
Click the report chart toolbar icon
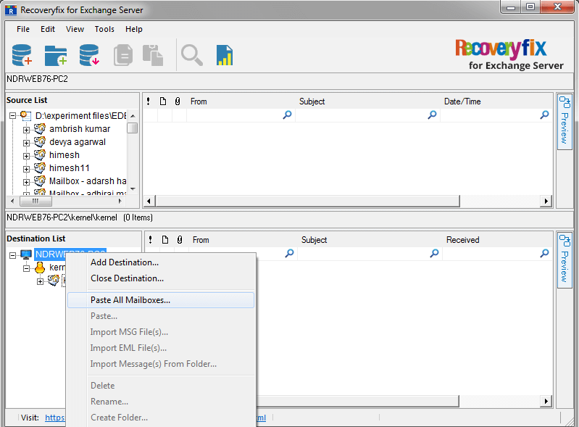click(225, 55)
